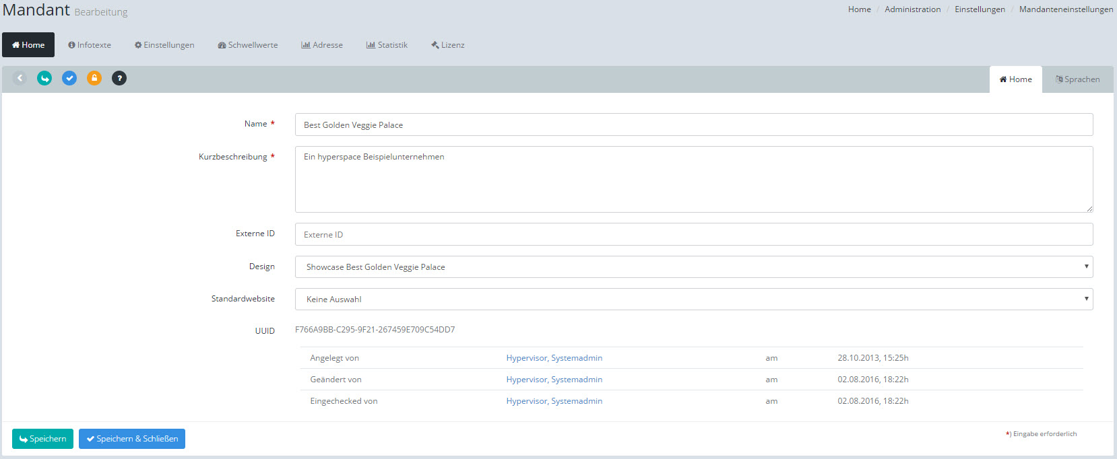Click the orange lock icon
Viewport: 1117px width, 459px height.
(x=94, y=78)
